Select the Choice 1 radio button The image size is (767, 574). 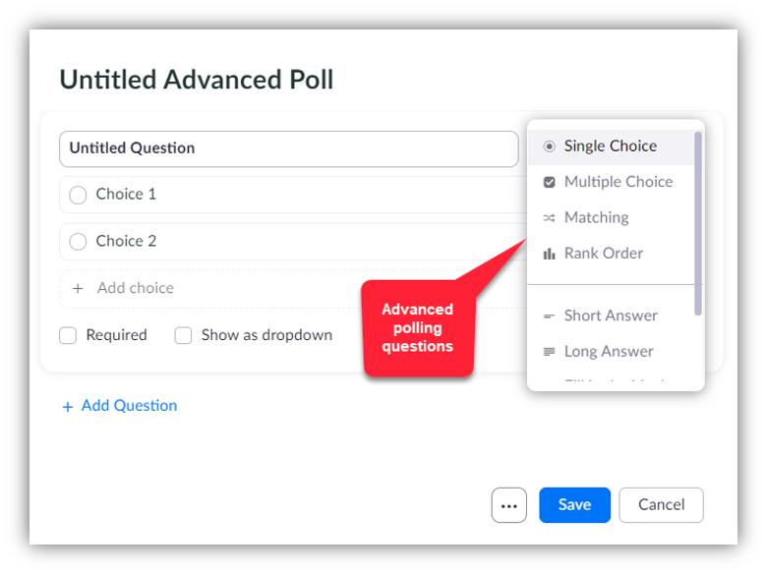tap(78, 195)
